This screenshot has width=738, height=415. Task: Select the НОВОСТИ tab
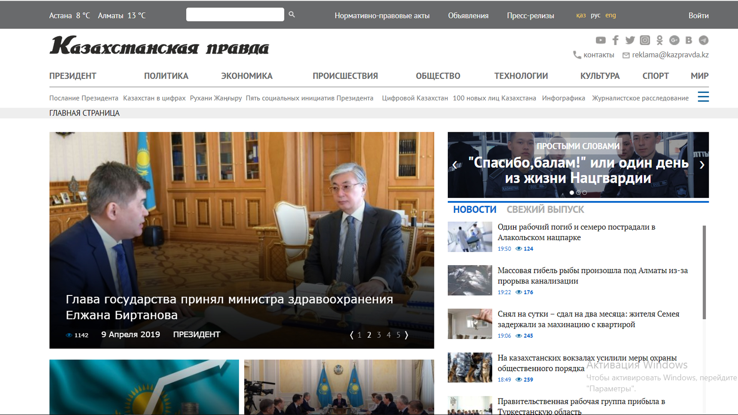[475, 210]
